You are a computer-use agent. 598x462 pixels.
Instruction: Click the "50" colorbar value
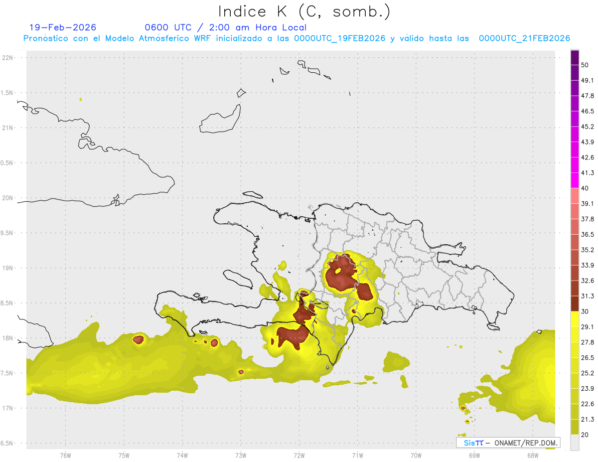pyautogui.click(x=585, y=65)
